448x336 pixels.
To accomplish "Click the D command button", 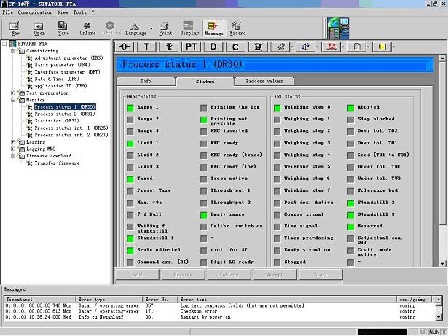I will click(213, 47).
